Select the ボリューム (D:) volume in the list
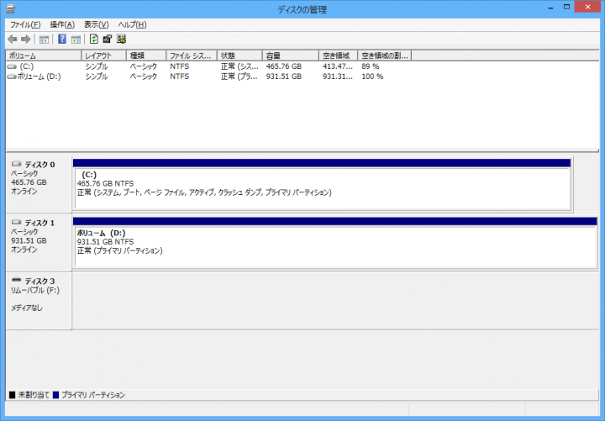Screen dimensions: 605x421 pyautogui.click(x=39, y=76)
